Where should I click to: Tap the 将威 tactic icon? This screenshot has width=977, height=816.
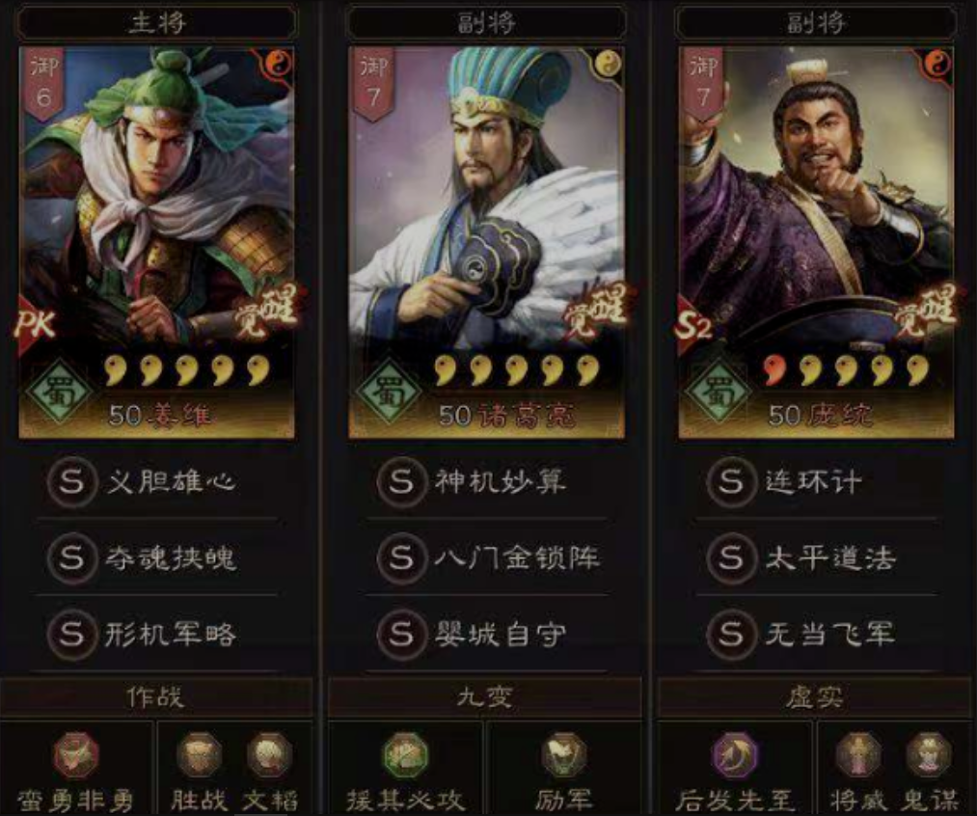[858, 755]
